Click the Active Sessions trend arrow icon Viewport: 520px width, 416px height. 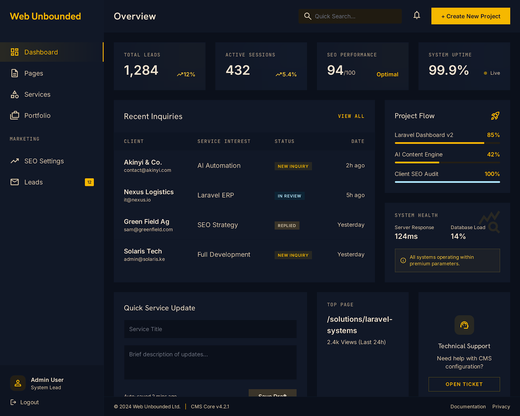(279, 75)
